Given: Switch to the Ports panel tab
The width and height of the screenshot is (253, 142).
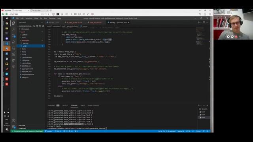Looking at the screenshot, I should click(83, 105).
